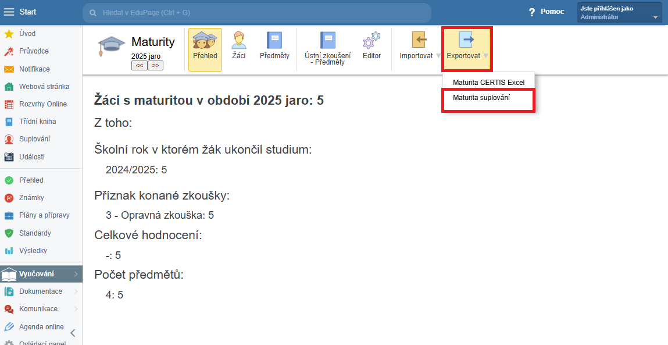
Task: Click the Úvod star icon
Action: pyautogui.click(x=9, y=34)
